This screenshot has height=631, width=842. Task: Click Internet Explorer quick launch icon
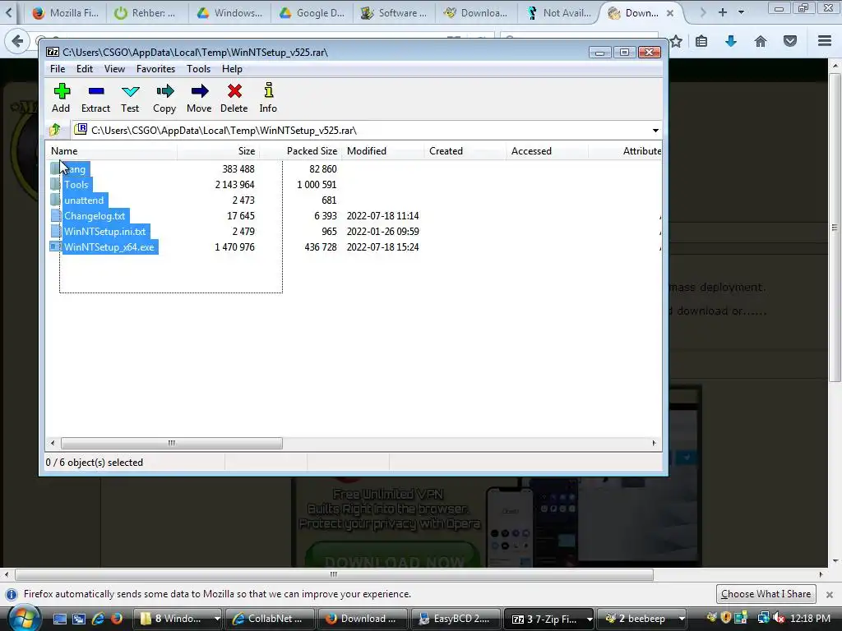(98, 619)
